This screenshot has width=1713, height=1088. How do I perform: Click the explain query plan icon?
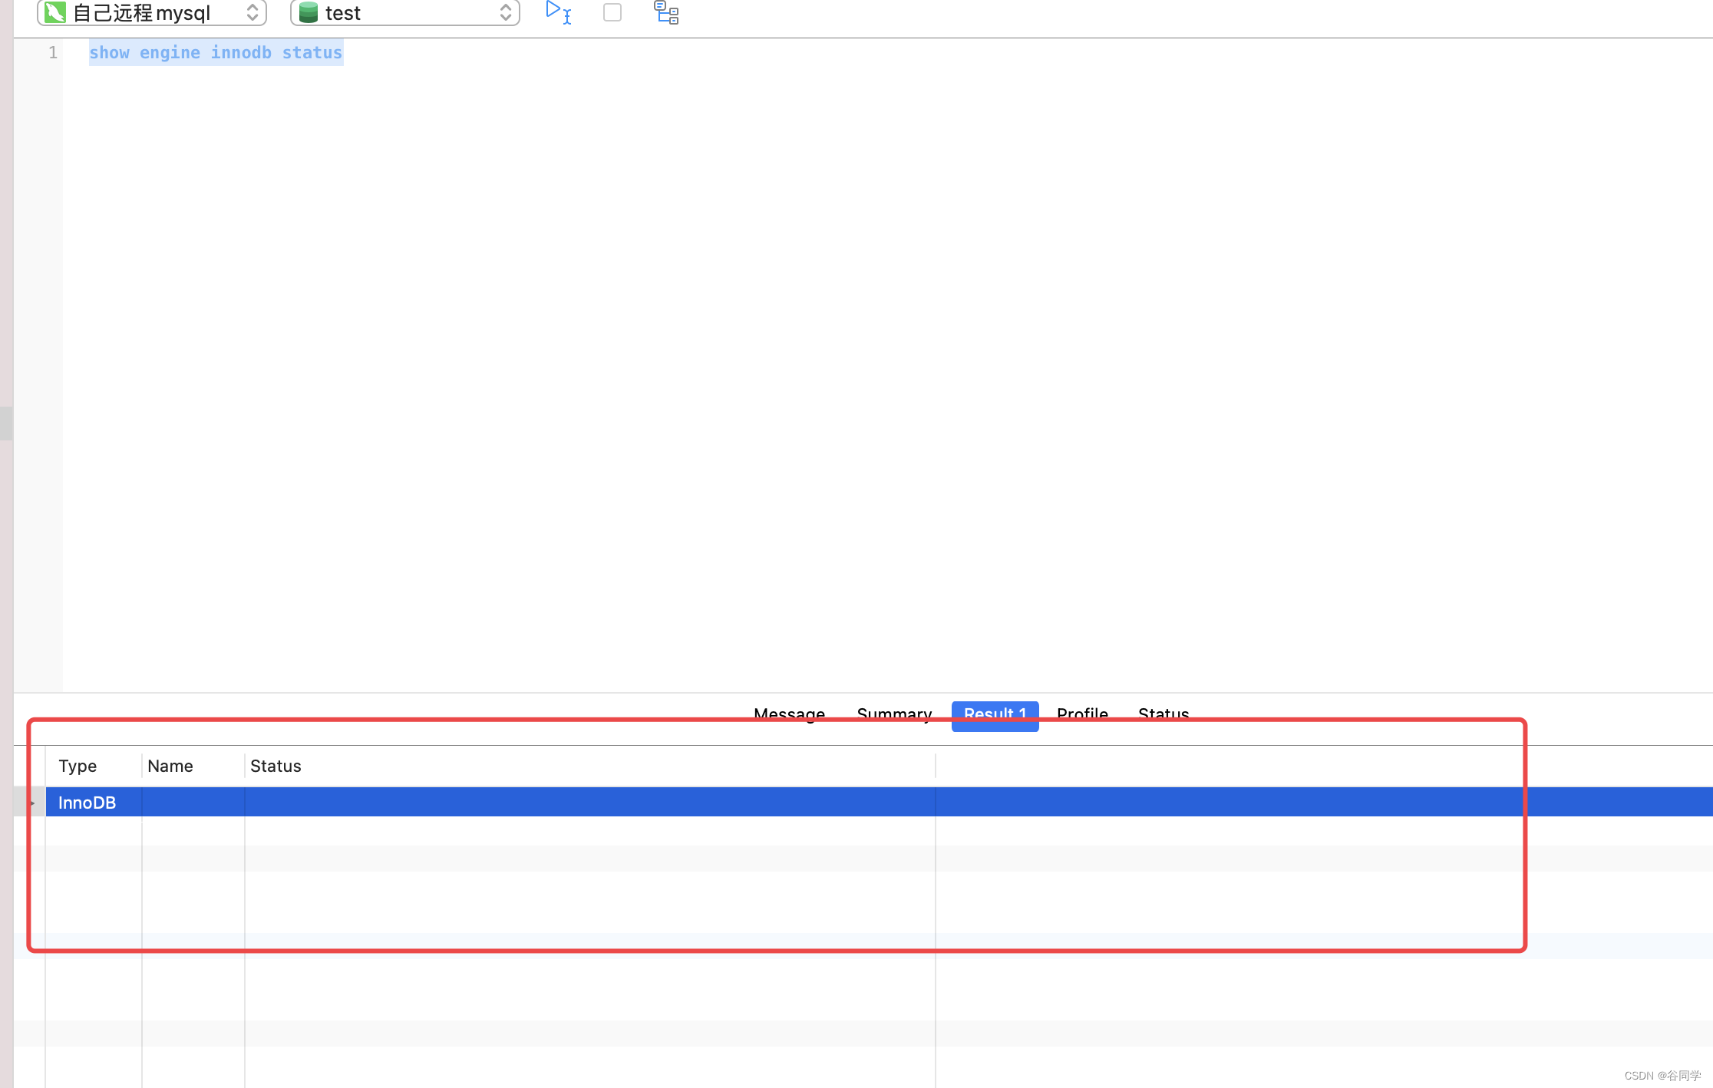point(666,12)
